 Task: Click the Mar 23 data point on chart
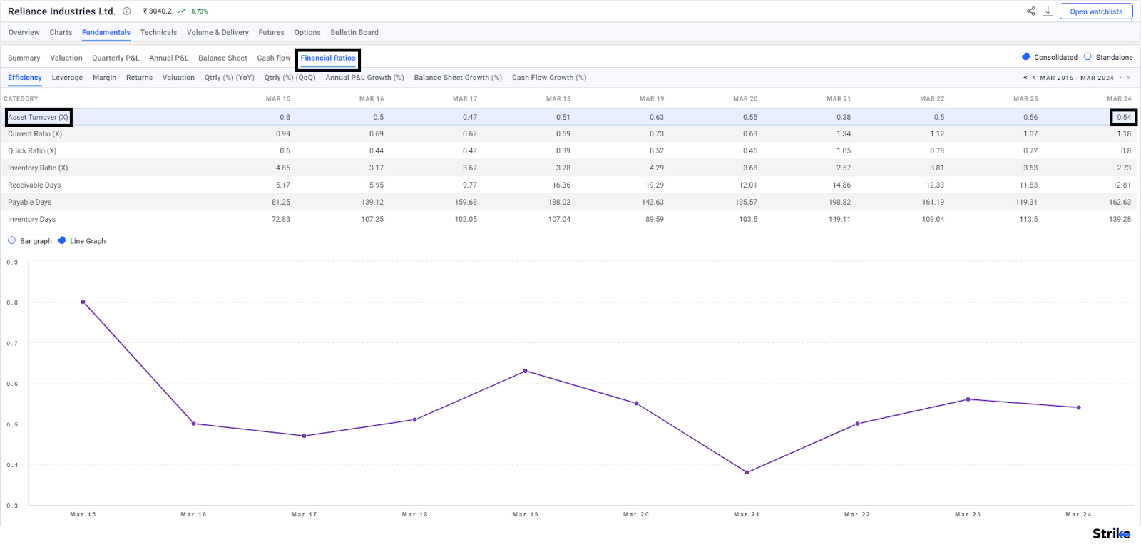pos(968,399)
